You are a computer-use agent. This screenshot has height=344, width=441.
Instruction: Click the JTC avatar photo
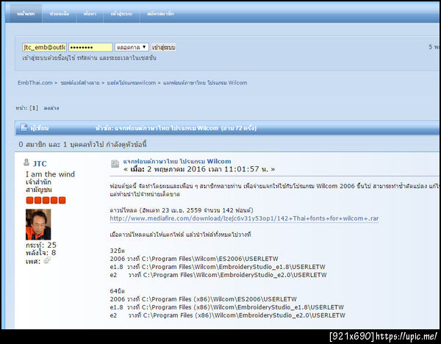pyautogui.click(x=38, y=224)
